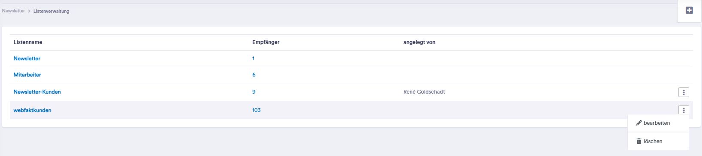The height and width of the screenshot is (156, 702).
Task: Toggle three-dot menu for webfaktkunden row
Action: tap(684, 110)
